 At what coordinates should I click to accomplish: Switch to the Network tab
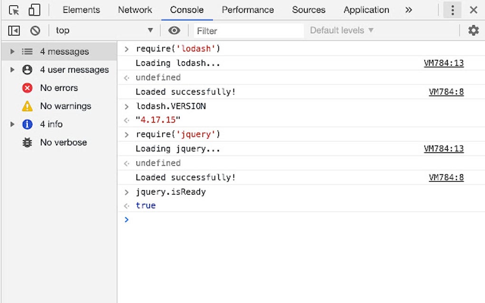pyautogui.click(x=135, y=10)
